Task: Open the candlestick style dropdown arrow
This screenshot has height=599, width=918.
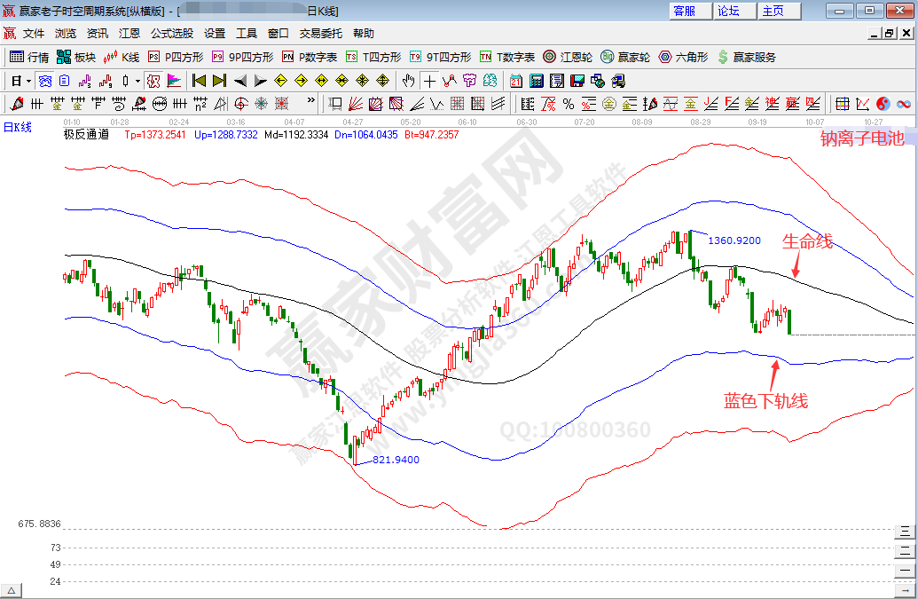Action: pyautogui.click(x=137, y=81)
